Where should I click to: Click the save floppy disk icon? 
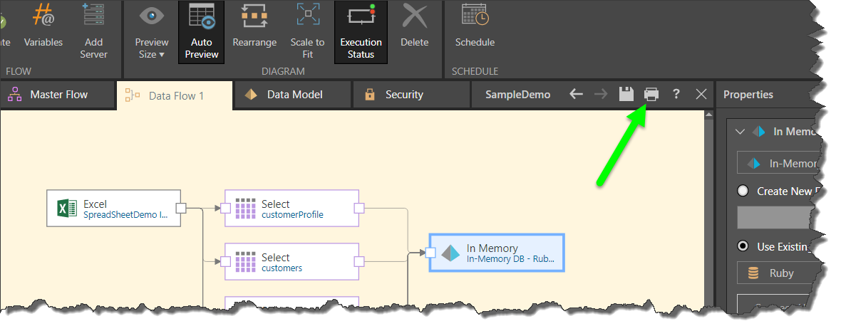626,94
